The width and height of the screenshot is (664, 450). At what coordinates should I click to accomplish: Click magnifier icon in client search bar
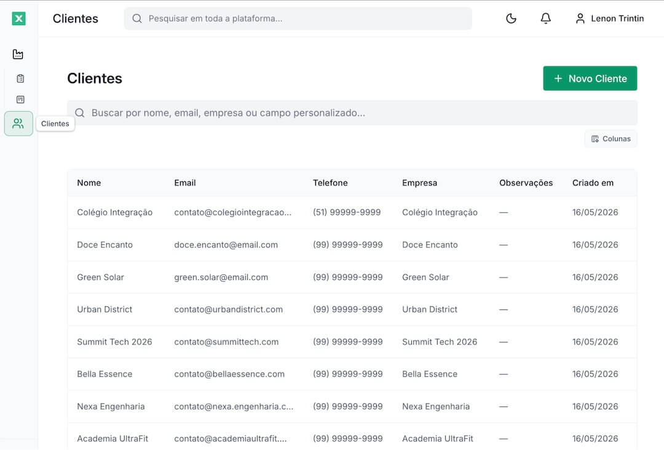pos(79,113)
